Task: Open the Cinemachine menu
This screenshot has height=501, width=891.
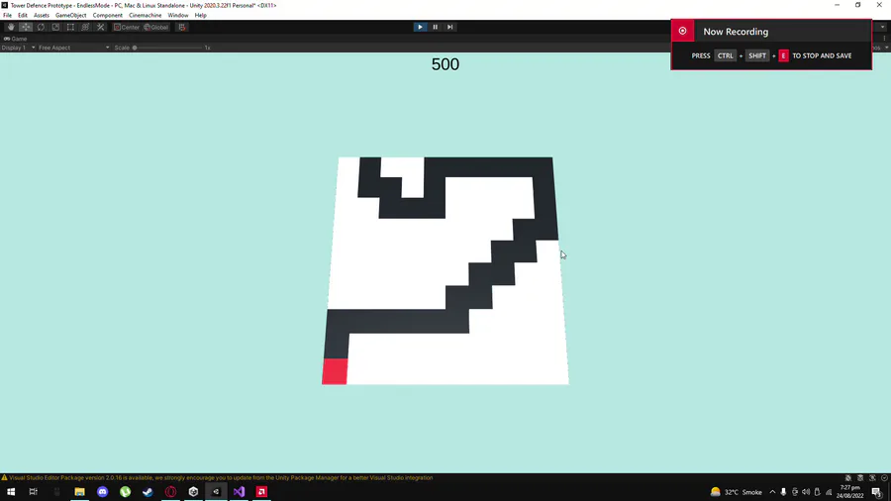Action: coord(145,15)
